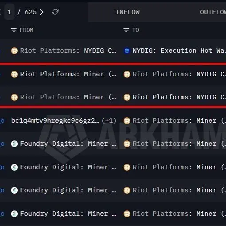
Task: Click Riot logo beside first-row sender
Action: point(14,51)
